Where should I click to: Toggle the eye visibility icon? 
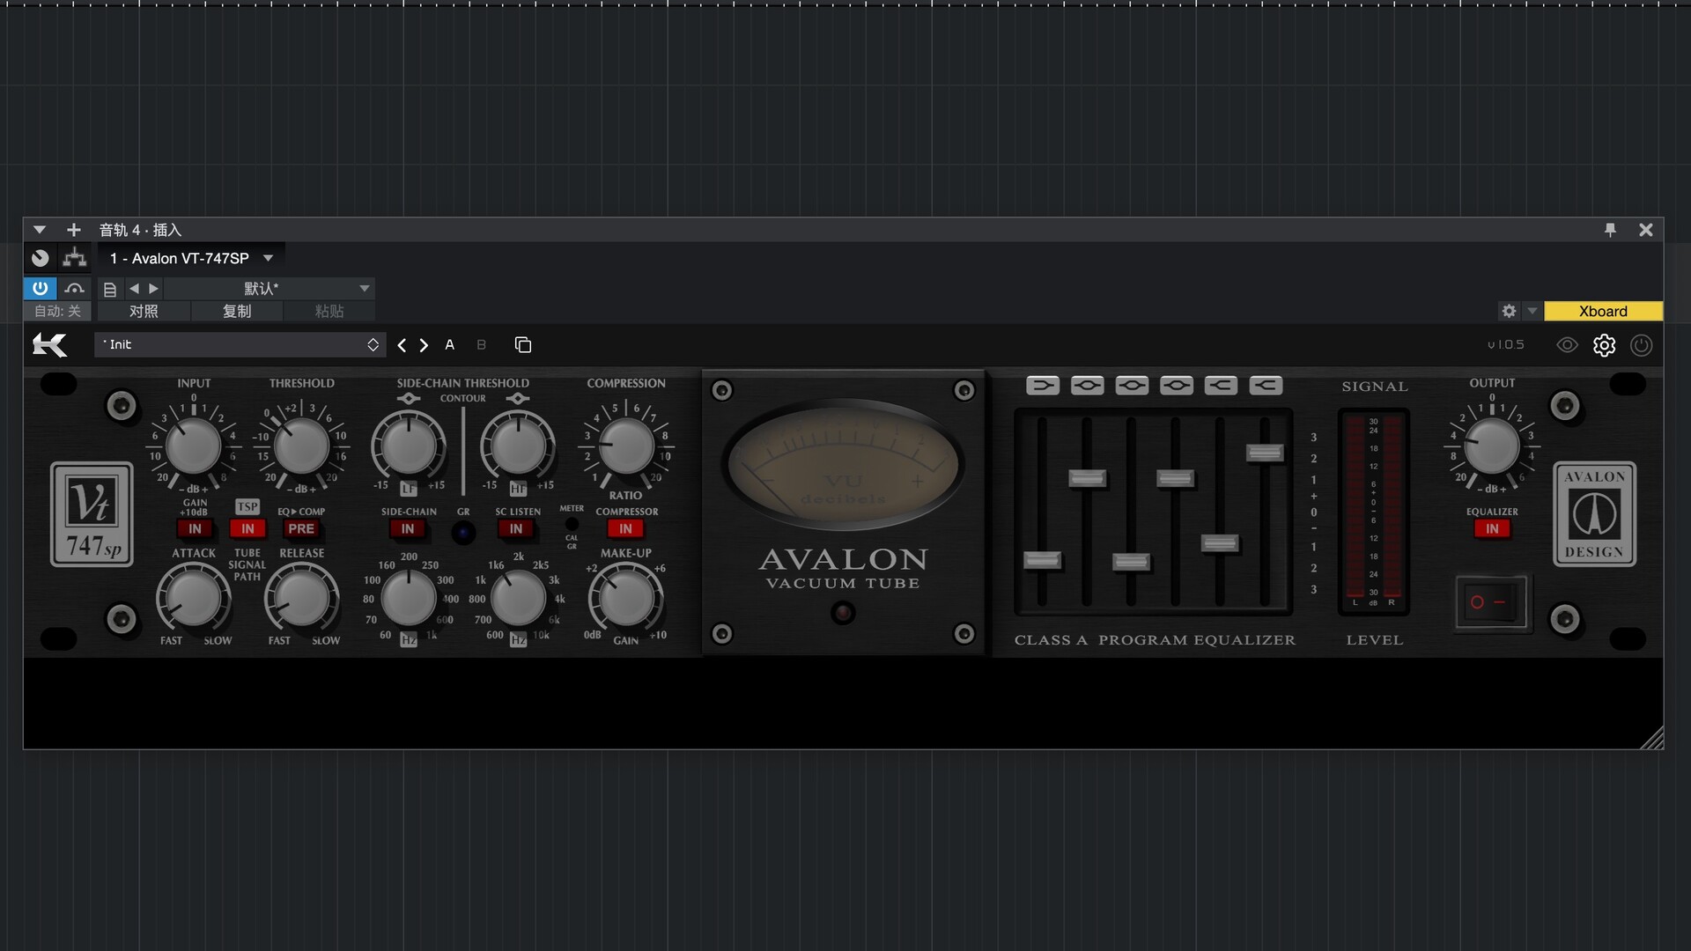(1567, 345)
